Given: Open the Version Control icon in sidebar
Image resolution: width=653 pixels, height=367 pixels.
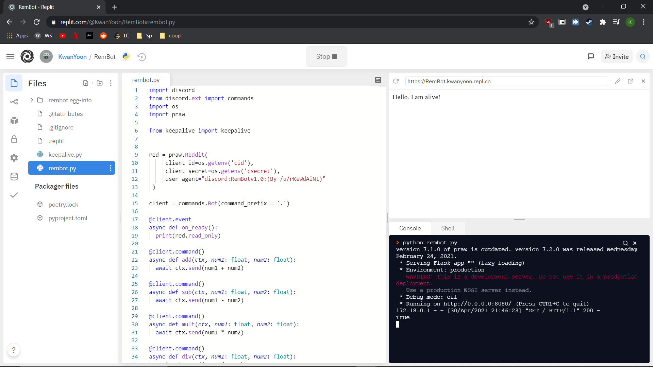Looking at the screenshot, I should pyautogui.click(x=14, y=102).
